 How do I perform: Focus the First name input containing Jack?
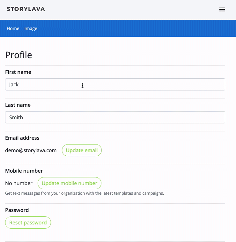[x=115, y=84]
